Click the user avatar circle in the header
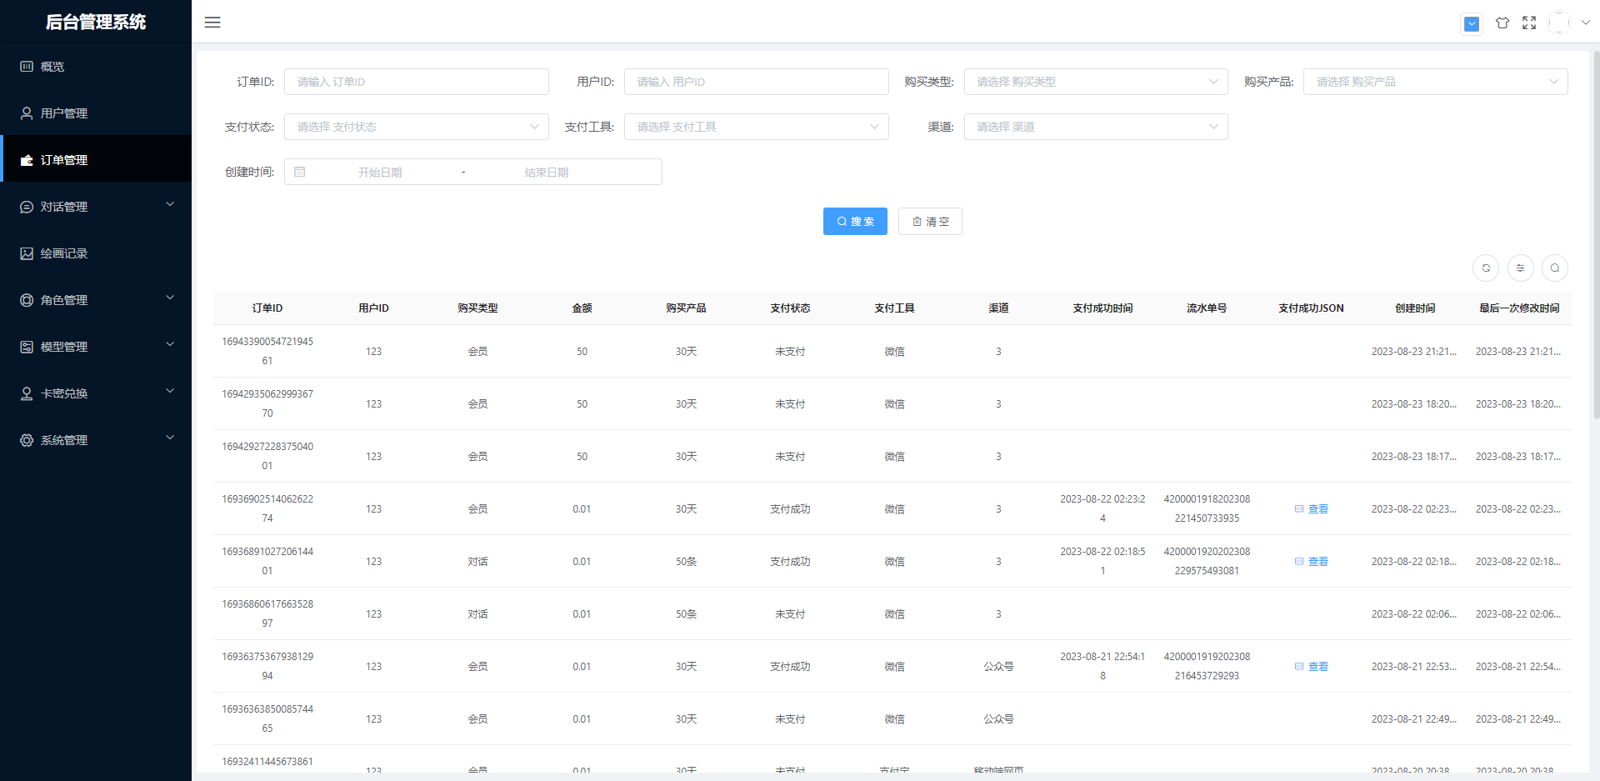The width and height of the screenshot is (1600, 781). click(1559, 23)
